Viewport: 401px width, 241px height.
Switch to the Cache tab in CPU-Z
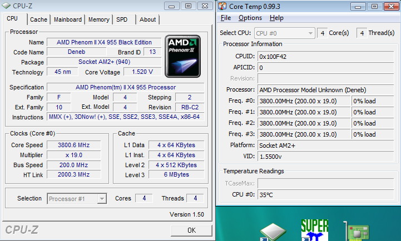[x=38, y=19]
